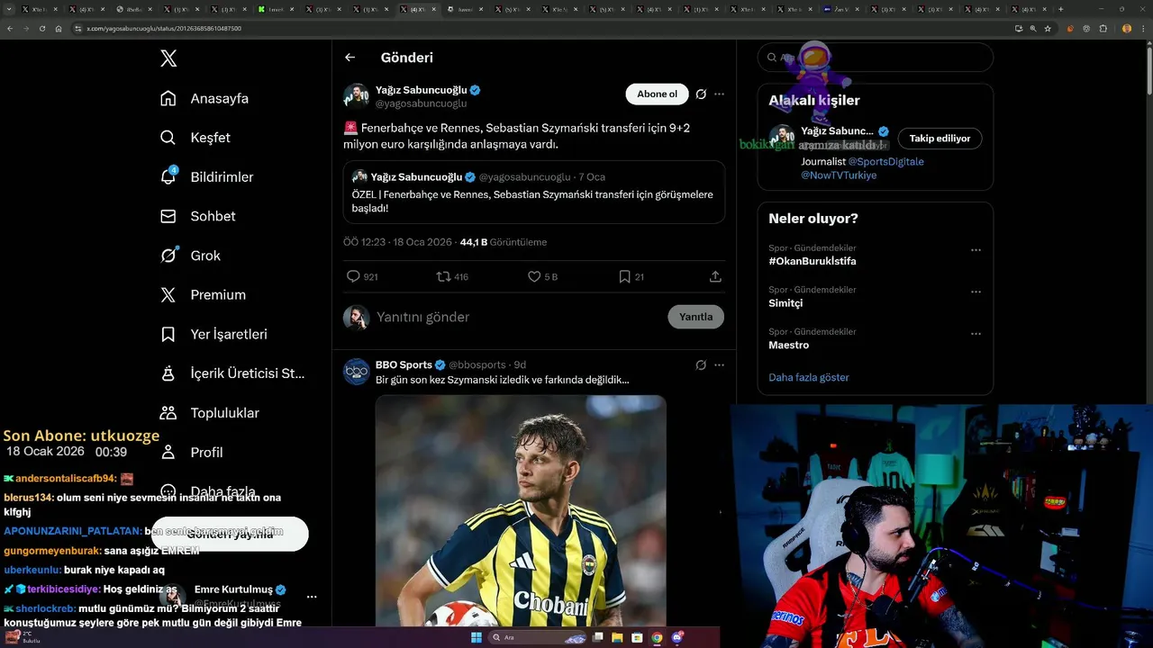This screenshot has width=1153, height=648.
Task: Open Microsoft Store from the taskbar
Action: (x=637, y=637)
